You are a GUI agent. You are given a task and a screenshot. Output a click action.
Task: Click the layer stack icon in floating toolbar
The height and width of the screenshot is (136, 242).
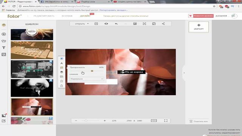[62, 72]
